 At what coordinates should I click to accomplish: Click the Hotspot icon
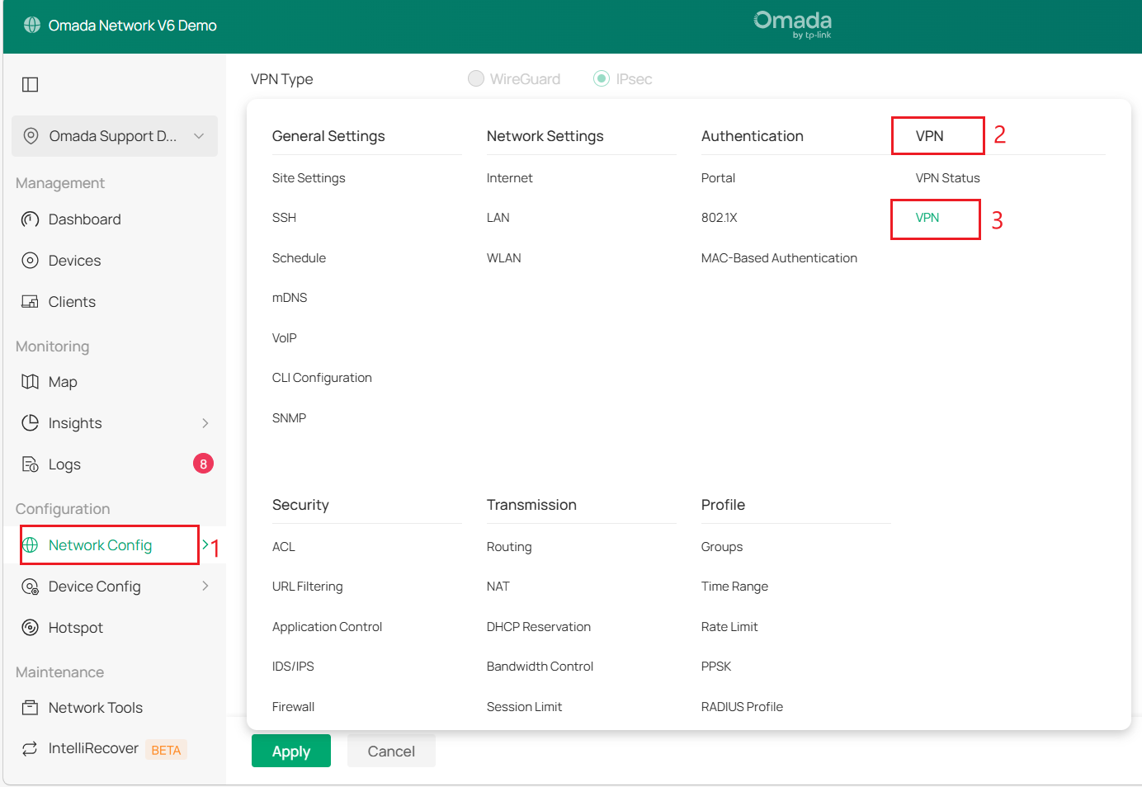click(31, 628)
